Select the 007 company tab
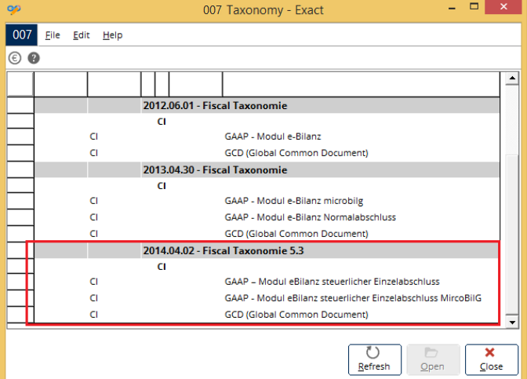This screenshot has height=379, width=527. point(22,35)
